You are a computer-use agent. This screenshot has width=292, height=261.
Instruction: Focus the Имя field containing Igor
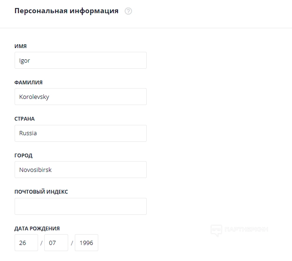[80, 60]
